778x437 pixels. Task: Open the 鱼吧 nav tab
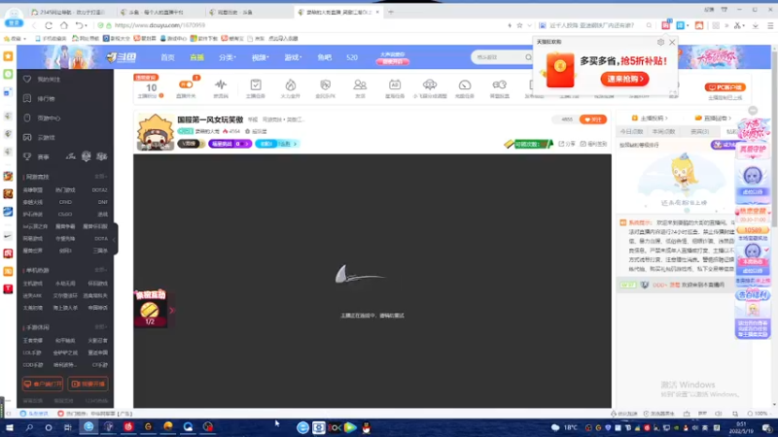325,57
